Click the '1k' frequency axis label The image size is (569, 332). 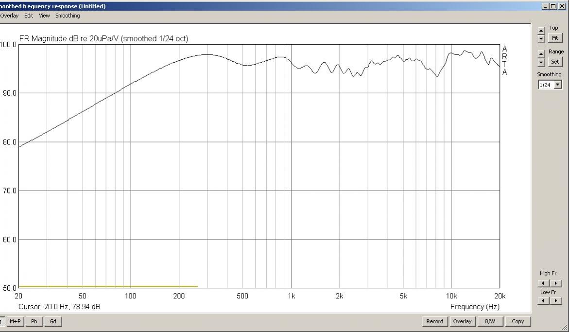292,296
